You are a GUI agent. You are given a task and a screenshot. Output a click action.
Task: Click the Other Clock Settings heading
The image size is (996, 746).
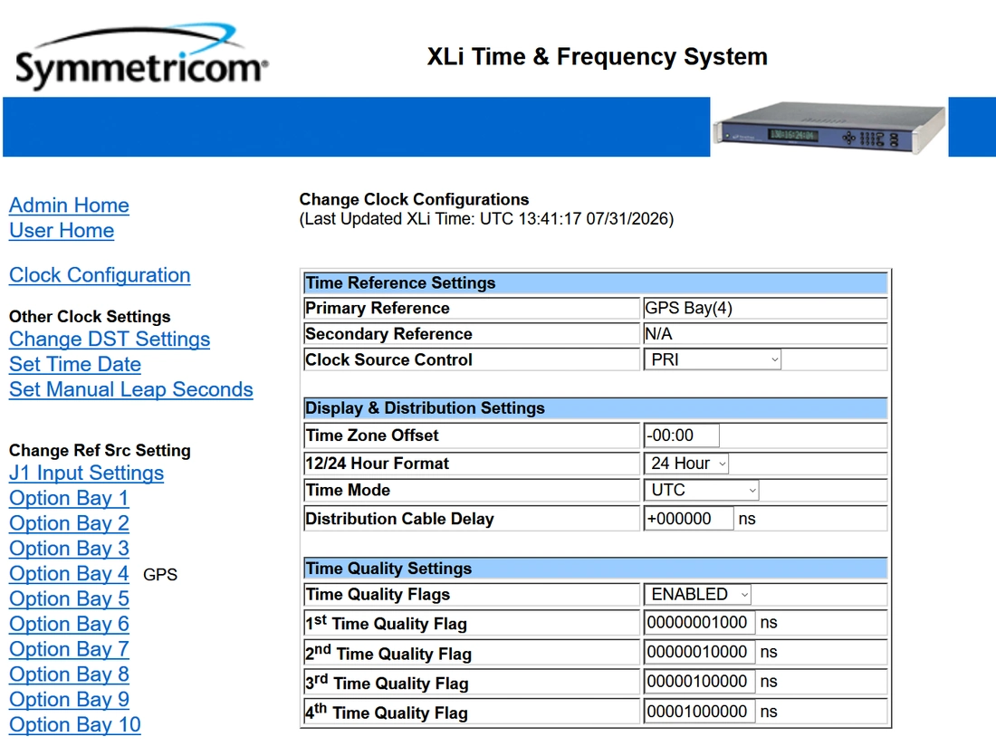90,316
